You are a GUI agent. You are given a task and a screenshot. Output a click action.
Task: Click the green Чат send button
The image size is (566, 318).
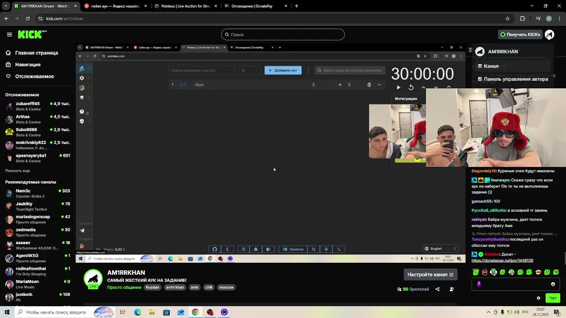point(553,298)
